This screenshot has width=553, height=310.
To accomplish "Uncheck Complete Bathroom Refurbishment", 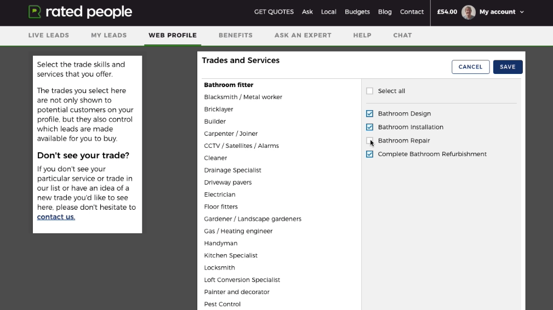I will [x=369, y=154].
